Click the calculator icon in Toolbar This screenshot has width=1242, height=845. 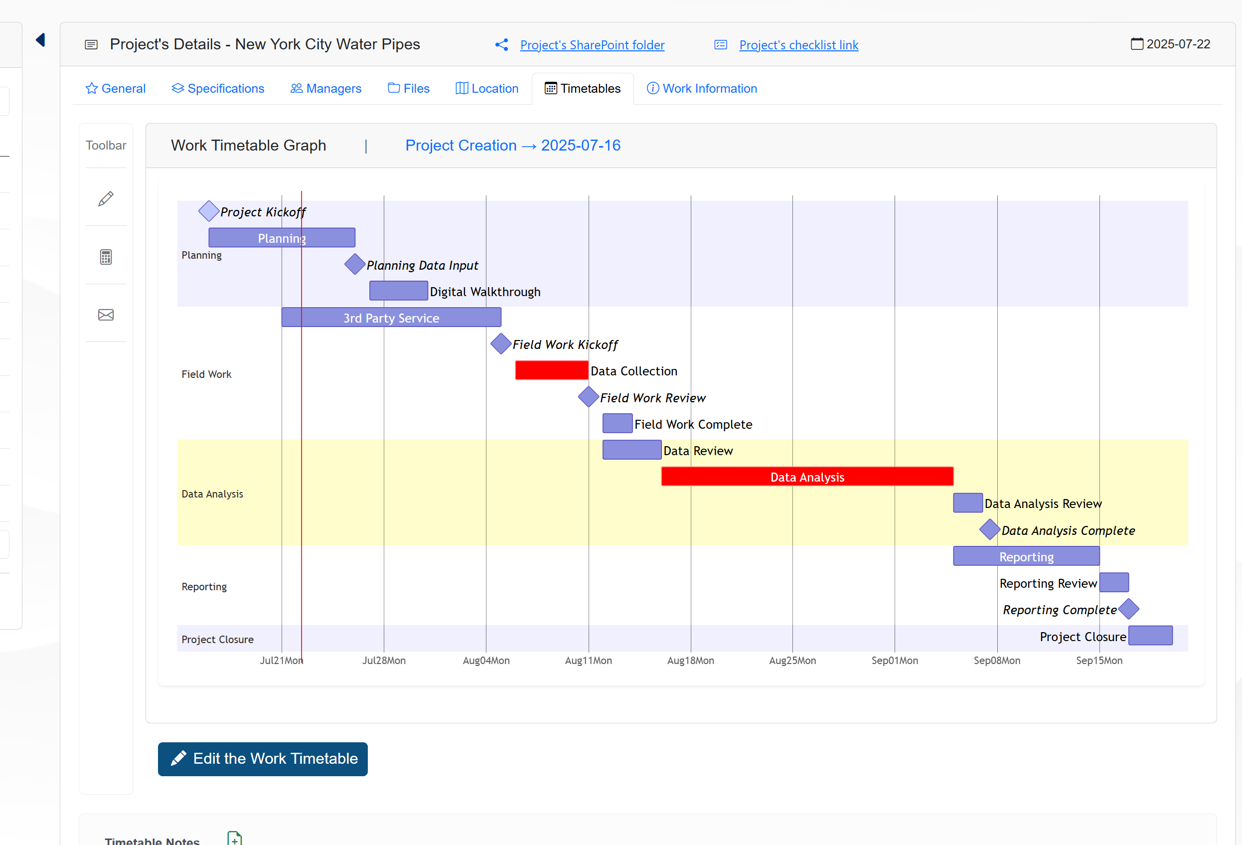tap(106, 257)
